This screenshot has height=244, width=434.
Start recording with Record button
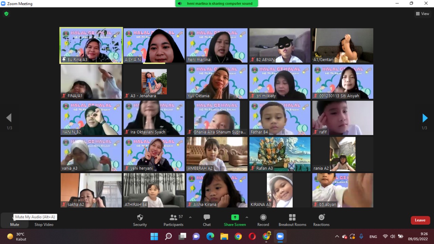coord(263,220)
